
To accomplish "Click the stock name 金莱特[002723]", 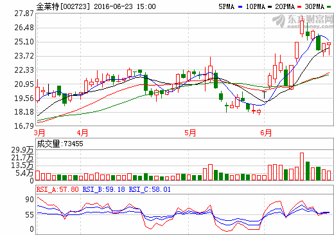I will pyautogui.click(x=63, y=6).
